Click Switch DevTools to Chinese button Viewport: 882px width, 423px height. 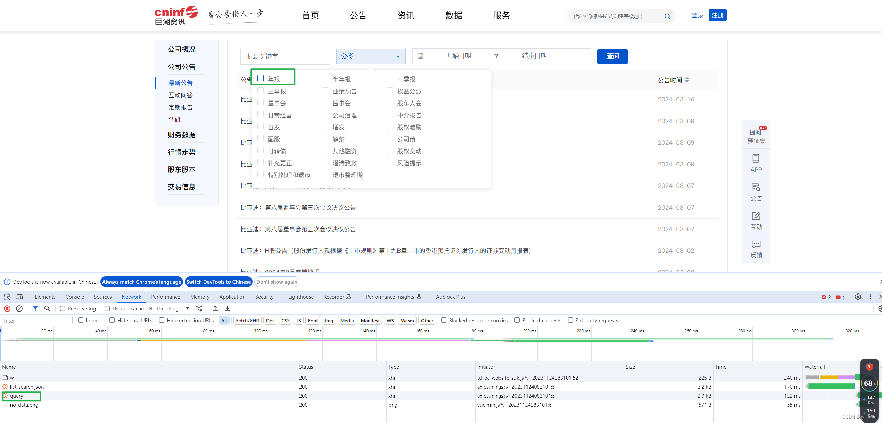coord(219,282)
